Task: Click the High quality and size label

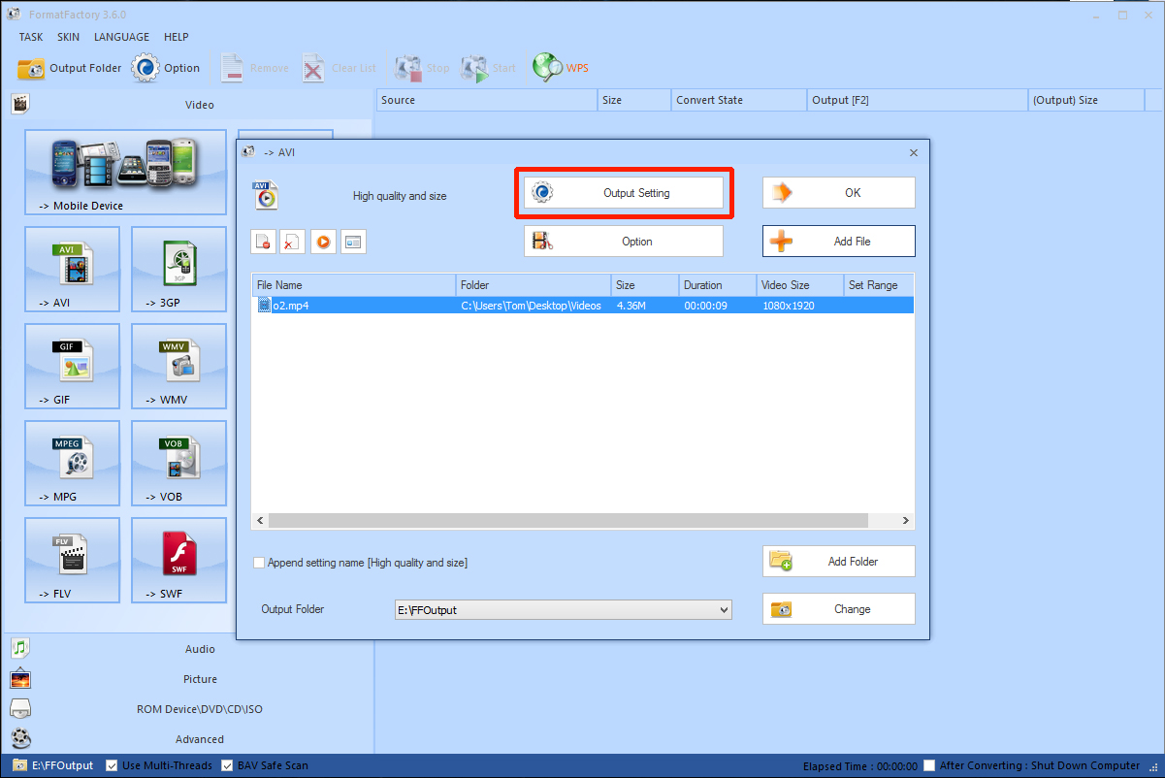Action: pyautogui.click(x=400, y=196)
